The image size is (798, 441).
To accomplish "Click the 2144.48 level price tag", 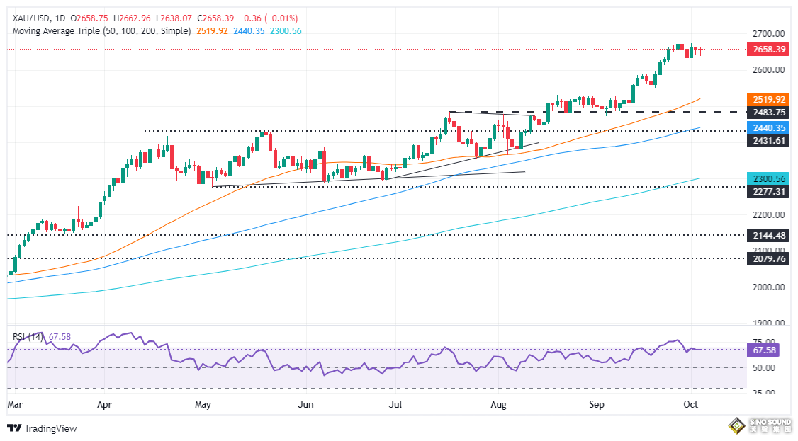I will (x=768, y=236).
